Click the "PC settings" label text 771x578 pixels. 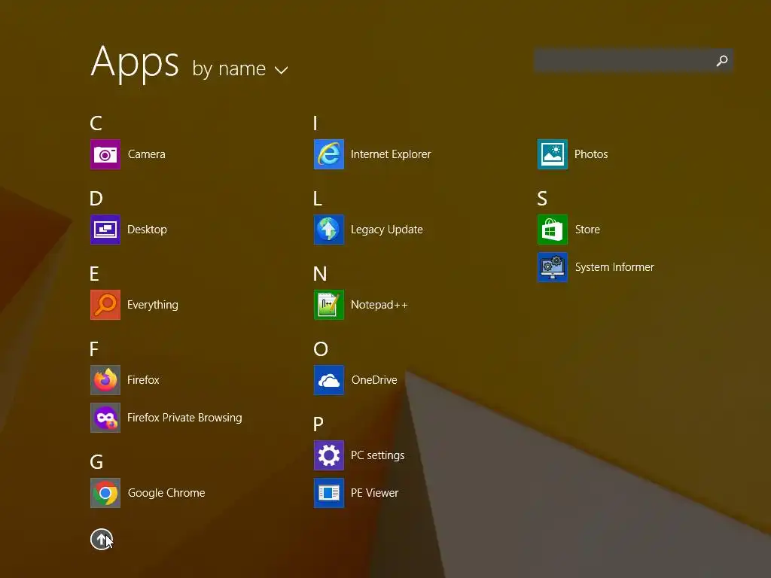[x=378, y=455]
